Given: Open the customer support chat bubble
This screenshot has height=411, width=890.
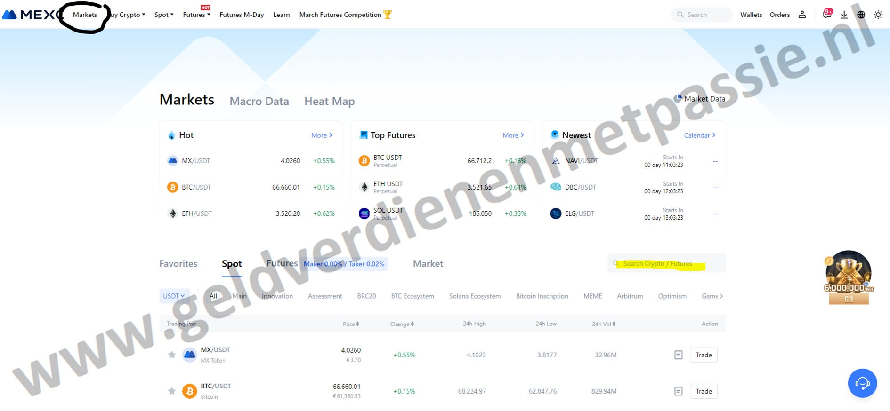Looking at the screenshot, I should (x=862, y=383).
